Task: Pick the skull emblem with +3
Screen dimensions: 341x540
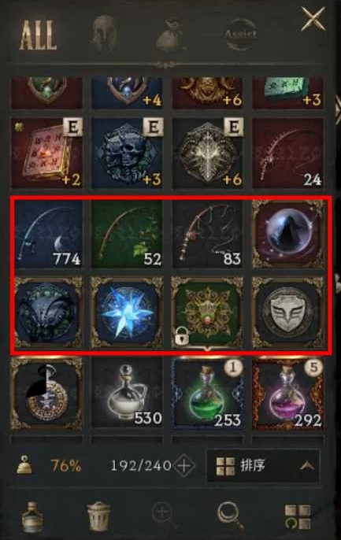Action: [127, 153]
